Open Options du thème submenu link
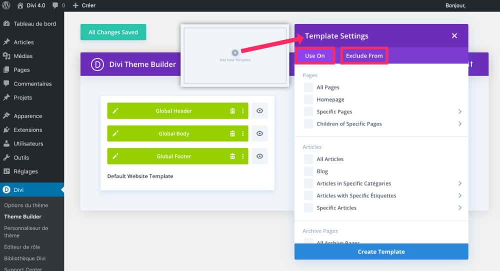Image resolution: width=500 pixels, height=271 pixels. click(x=26, y=205)
